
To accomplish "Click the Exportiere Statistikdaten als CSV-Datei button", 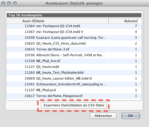I will point(74,105).
